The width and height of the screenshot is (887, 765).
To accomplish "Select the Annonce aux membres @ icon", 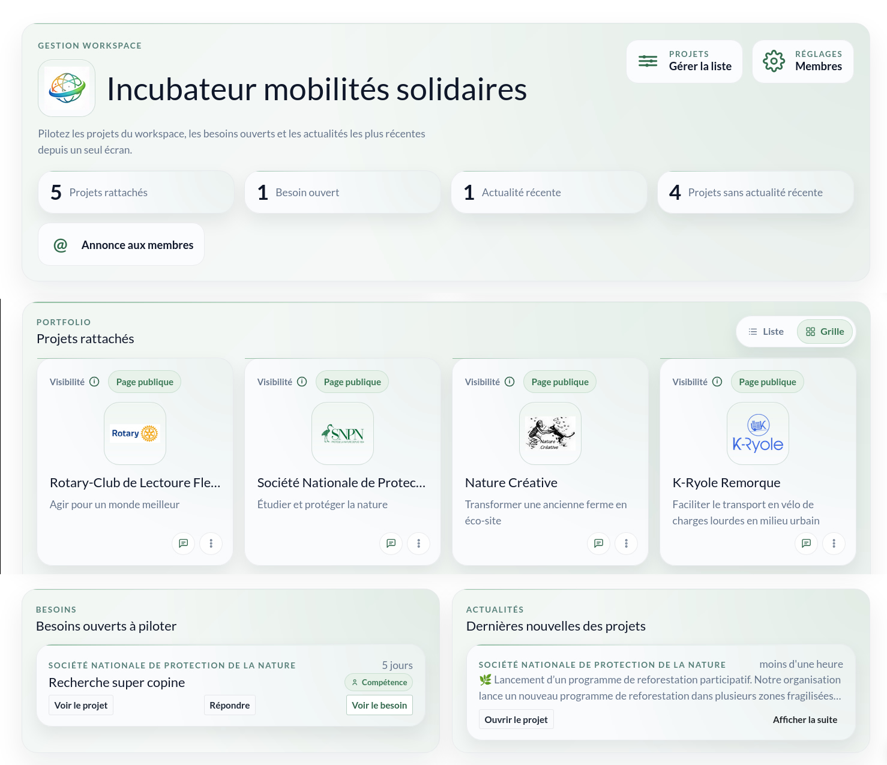I will pos(60,244).
